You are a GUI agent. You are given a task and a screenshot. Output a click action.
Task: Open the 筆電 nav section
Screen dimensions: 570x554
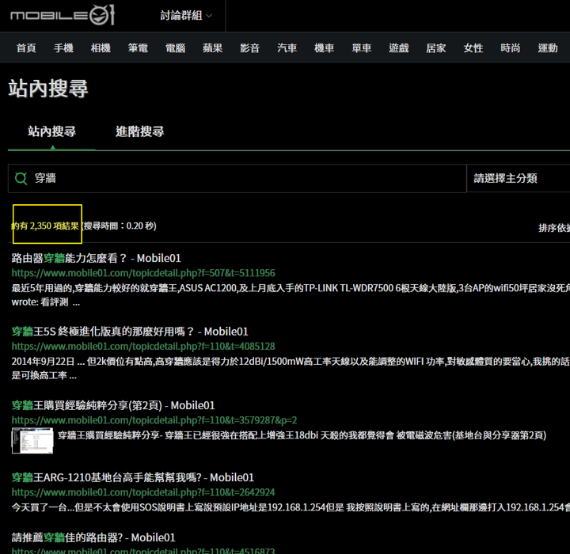(138, 47)
